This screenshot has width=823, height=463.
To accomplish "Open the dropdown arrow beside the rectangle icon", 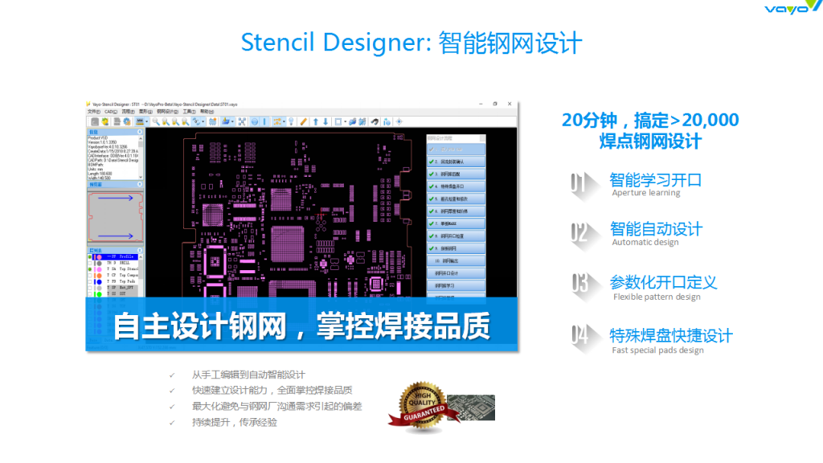I will [345, 122].
